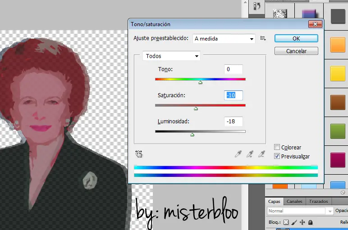This screenshot has height=230, width=348.
Task: Select the on-image adjustment hand tool
Action: (139, 153)
